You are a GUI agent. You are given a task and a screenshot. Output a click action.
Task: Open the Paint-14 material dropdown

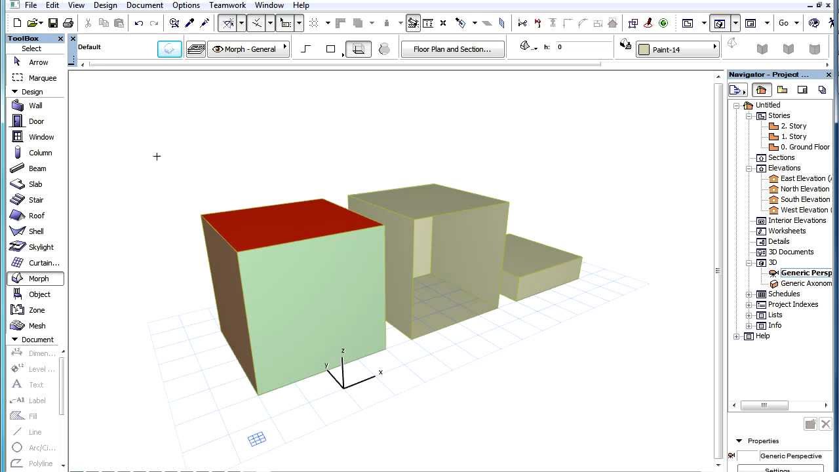coord(678,49)
